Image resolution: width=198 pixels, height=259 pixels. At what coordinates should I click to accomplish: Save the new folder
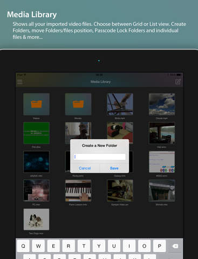114,168
